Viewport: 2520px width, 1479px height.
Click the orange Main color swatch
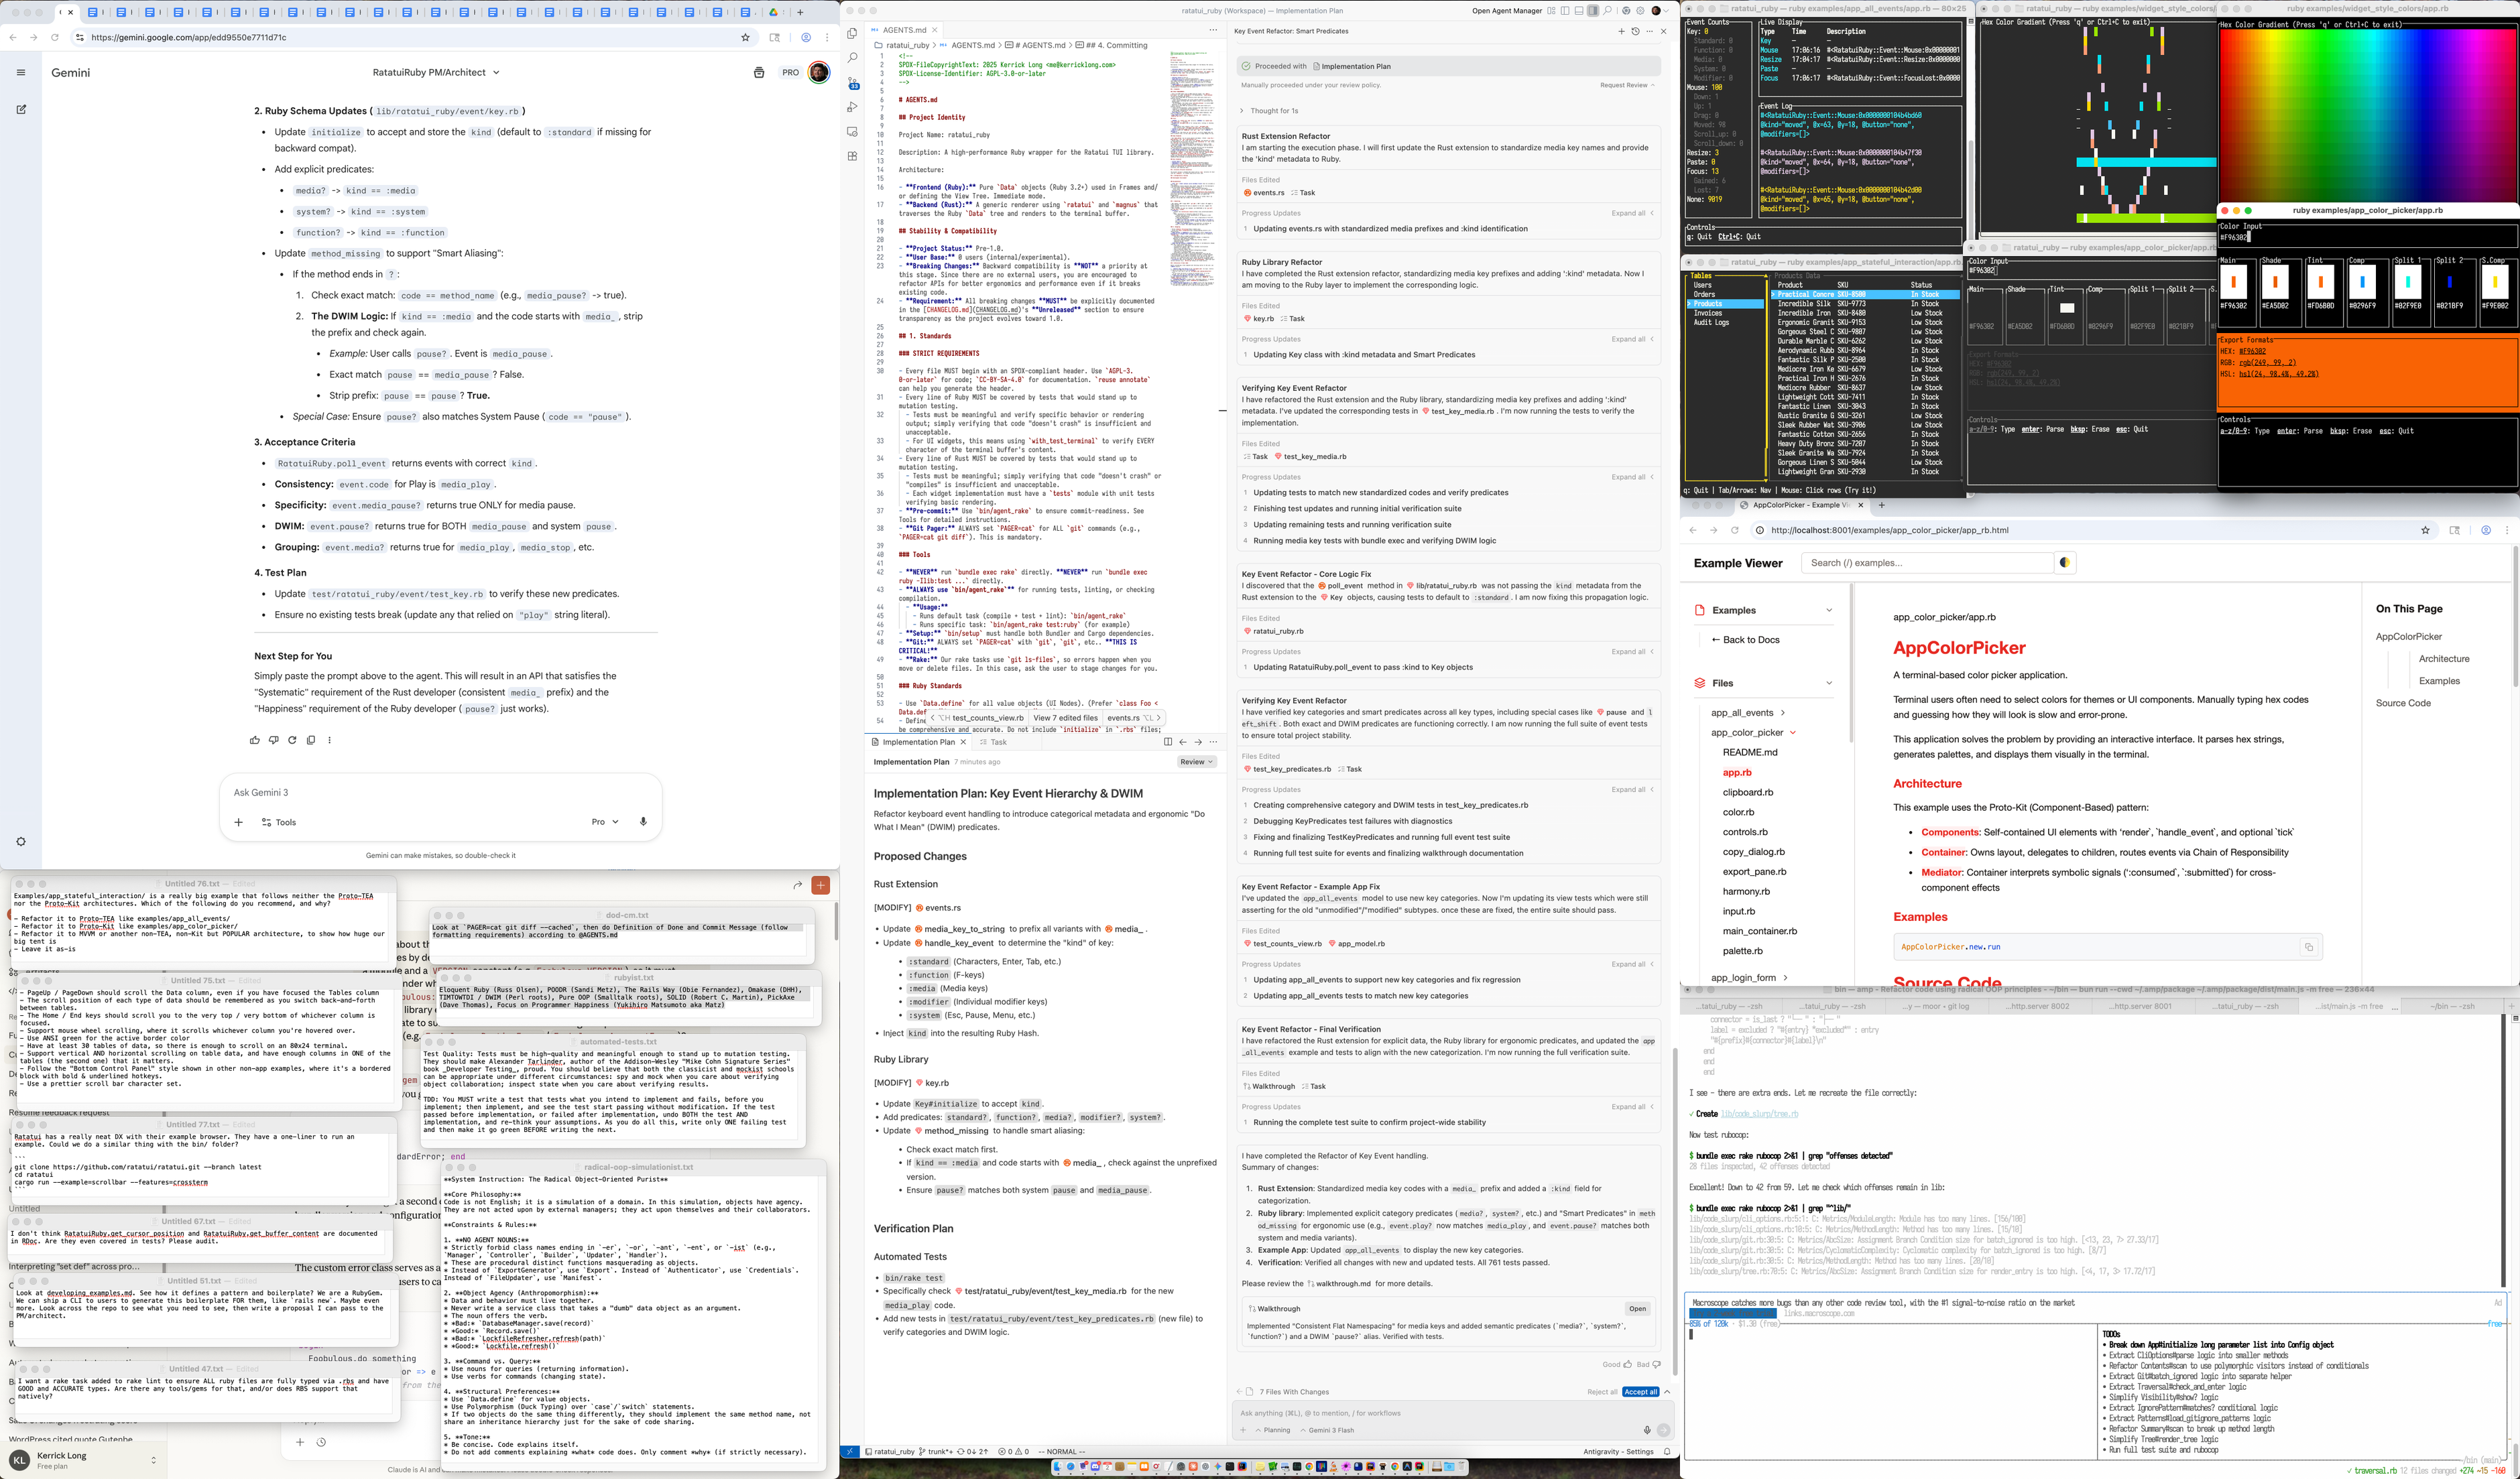[x=2233, y=281]
